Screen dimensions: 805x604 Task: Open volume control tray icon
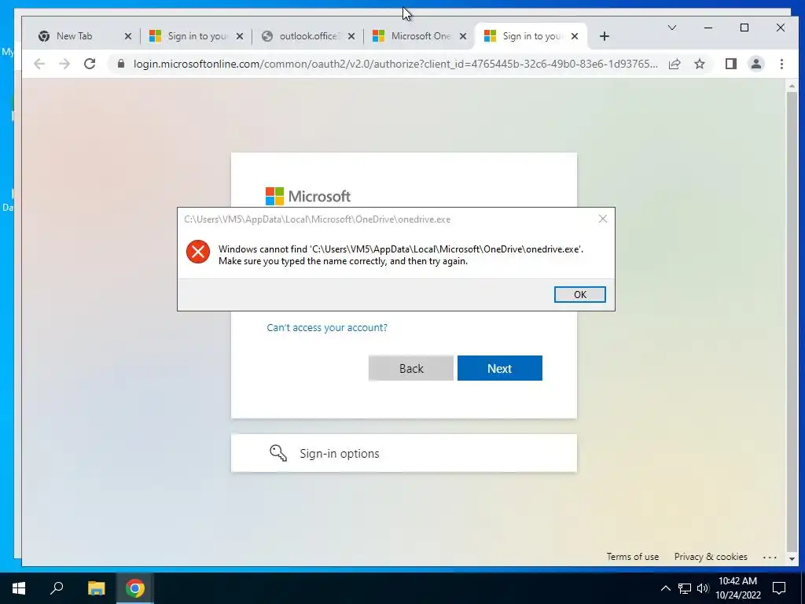click(x=703, y=588)
